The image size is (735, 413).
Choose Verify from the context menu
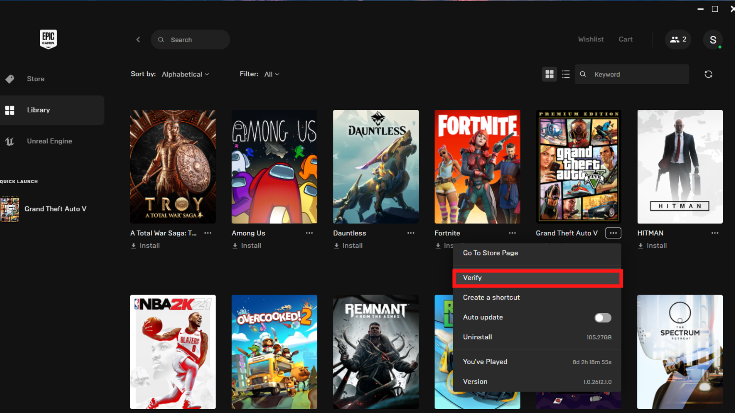[x=537, y=278]
